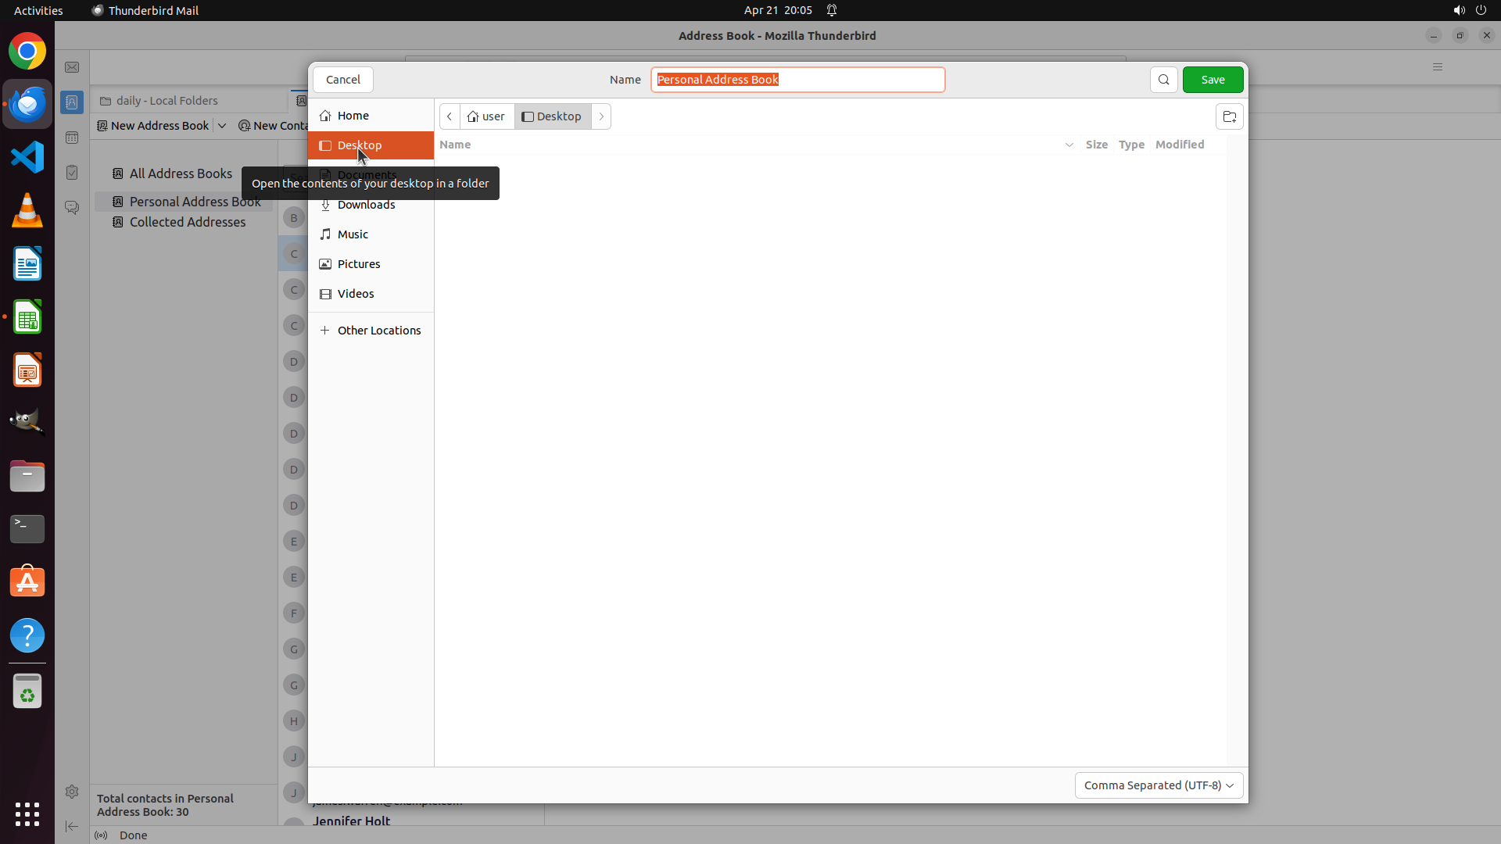Open Thunderbird hamburger app menu
1501x844 pixels.
[1437, 67]
